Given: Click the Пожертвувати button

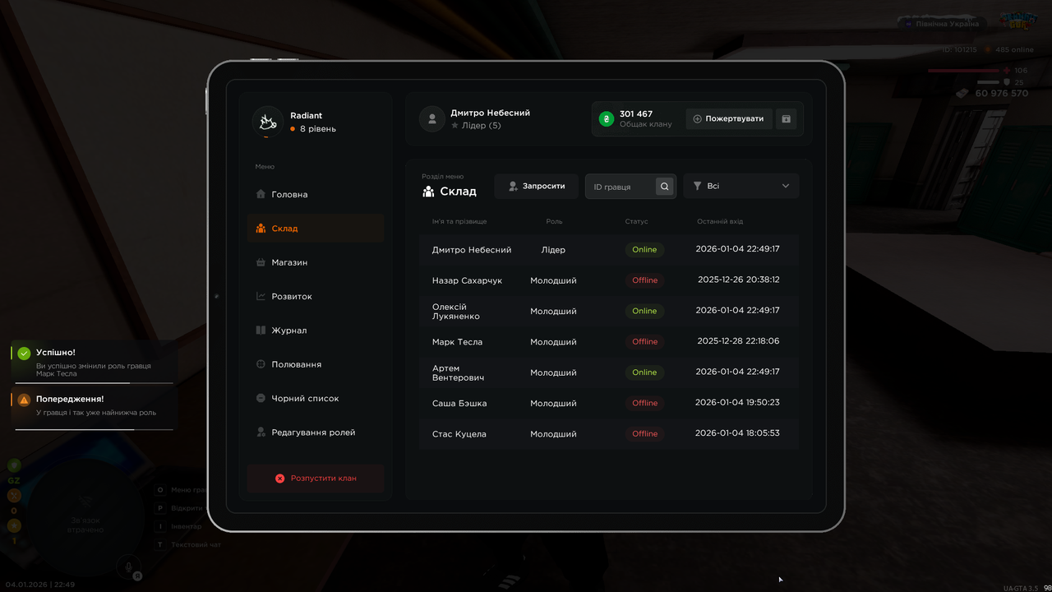Looking at the screenshot, I should point(729,118).
